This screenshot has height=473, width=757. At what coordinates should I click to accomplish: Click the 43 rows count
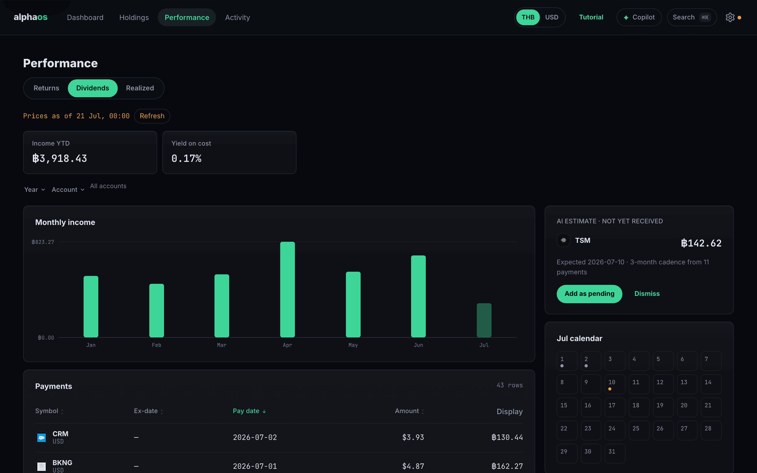(510, 385)
